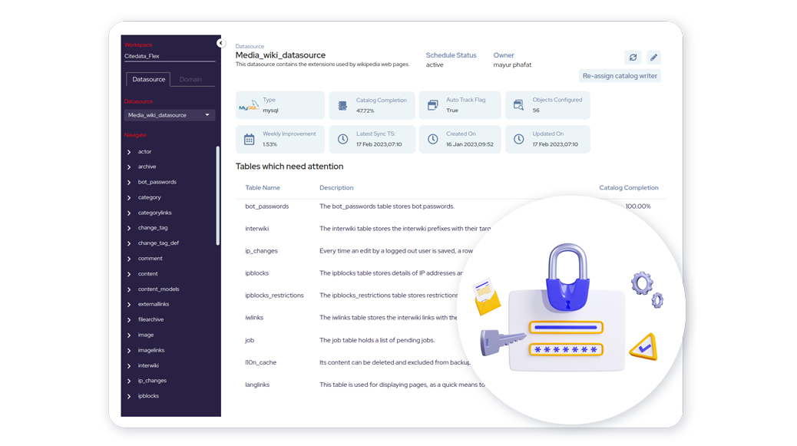
Task: Switch to the Datasource tab
Action: click(x=148, y=79)
